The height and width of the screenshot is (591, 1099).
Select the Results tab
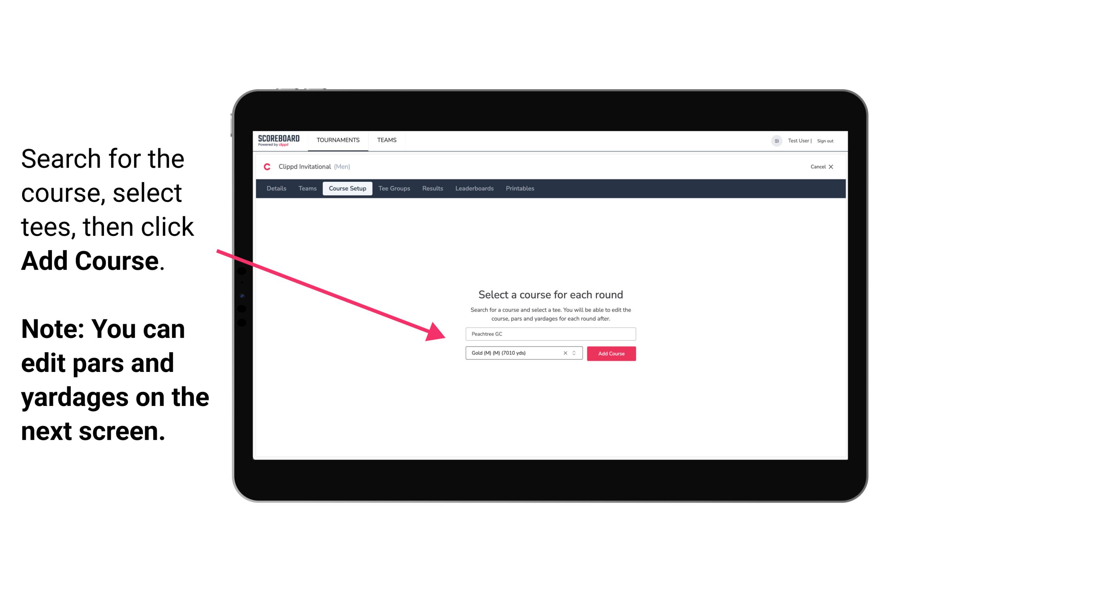pyautogui.click(x=432, y=189)
